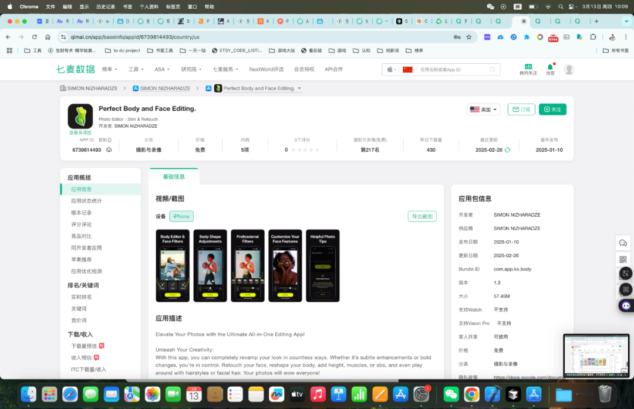This screenshot has width=634, height=409.
Task: Click the Perfect Body app icon image
Action: pyautogui.click(x=80, y=116)
